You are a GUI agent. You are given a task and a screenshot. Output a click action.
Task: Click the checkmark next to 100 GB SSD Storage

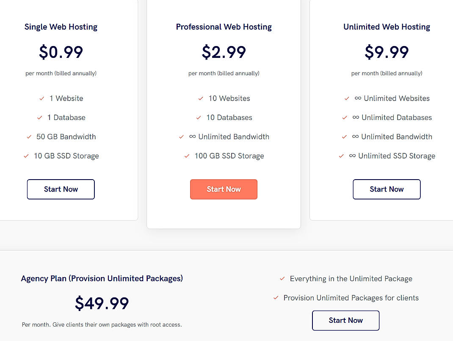187,155
